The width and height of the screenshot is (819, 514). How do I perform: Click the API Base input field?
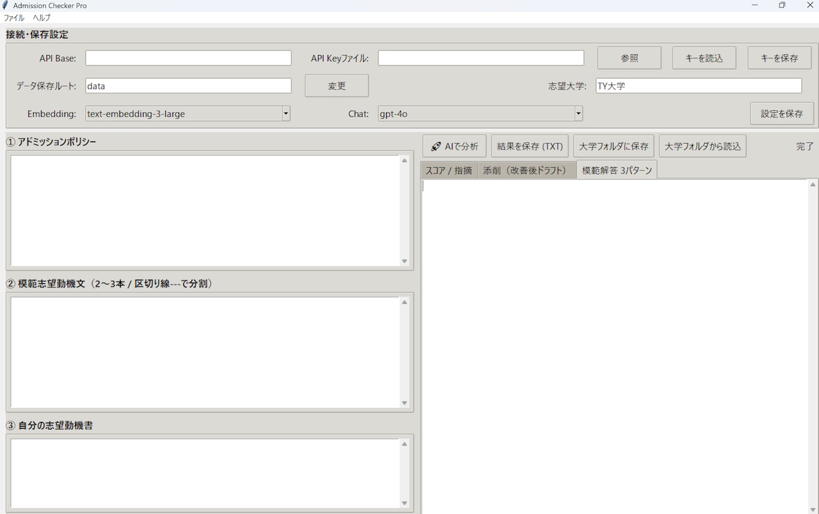pos(189,58)
